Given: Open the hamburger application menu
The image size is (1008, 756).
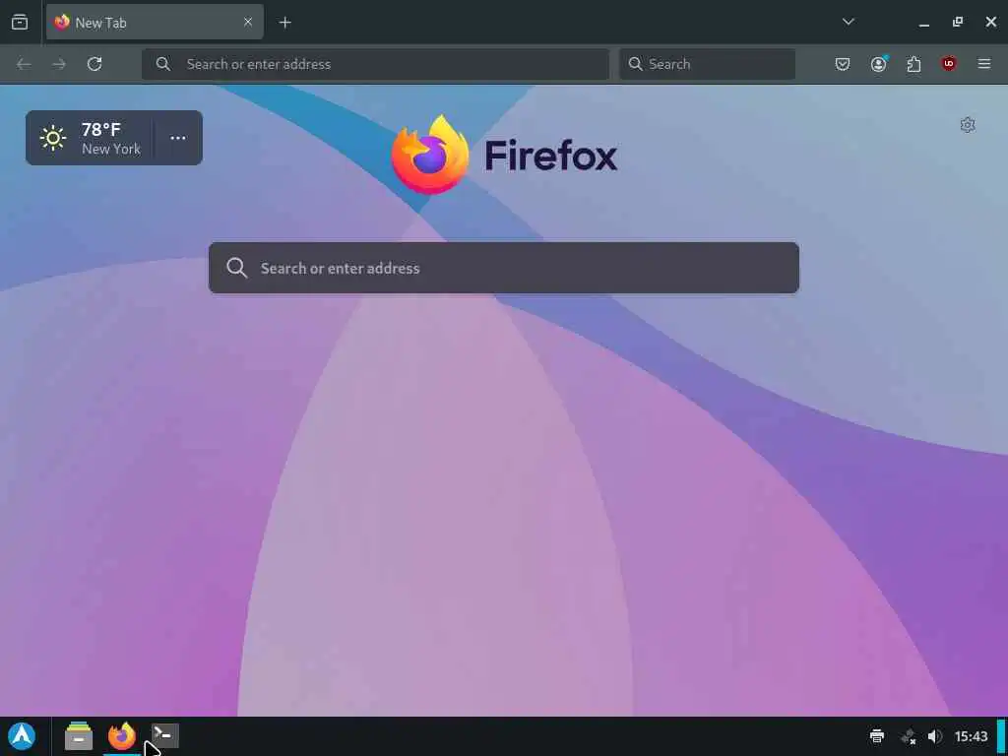Looking at the screenshot, I should (984, 64).
